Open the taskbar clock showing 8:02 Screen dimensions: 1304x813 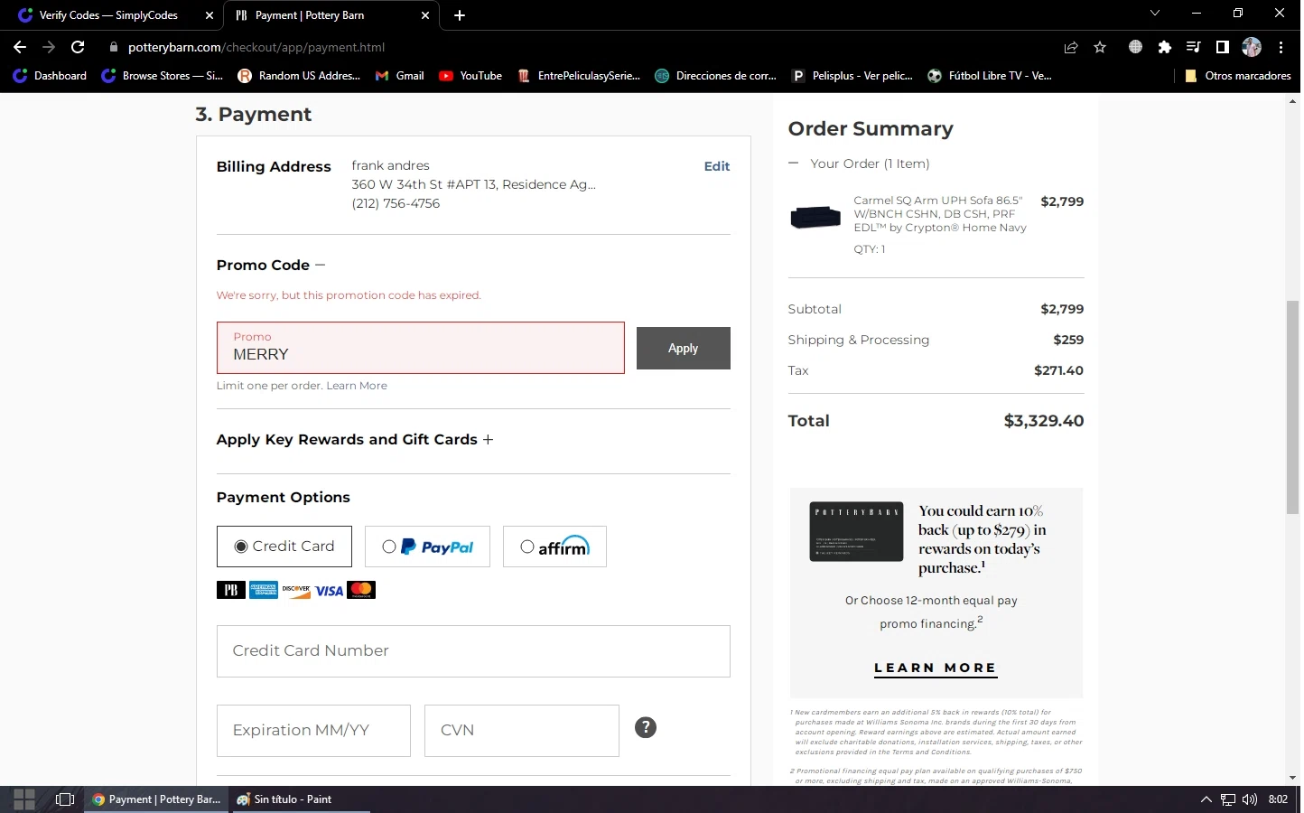1278,799
